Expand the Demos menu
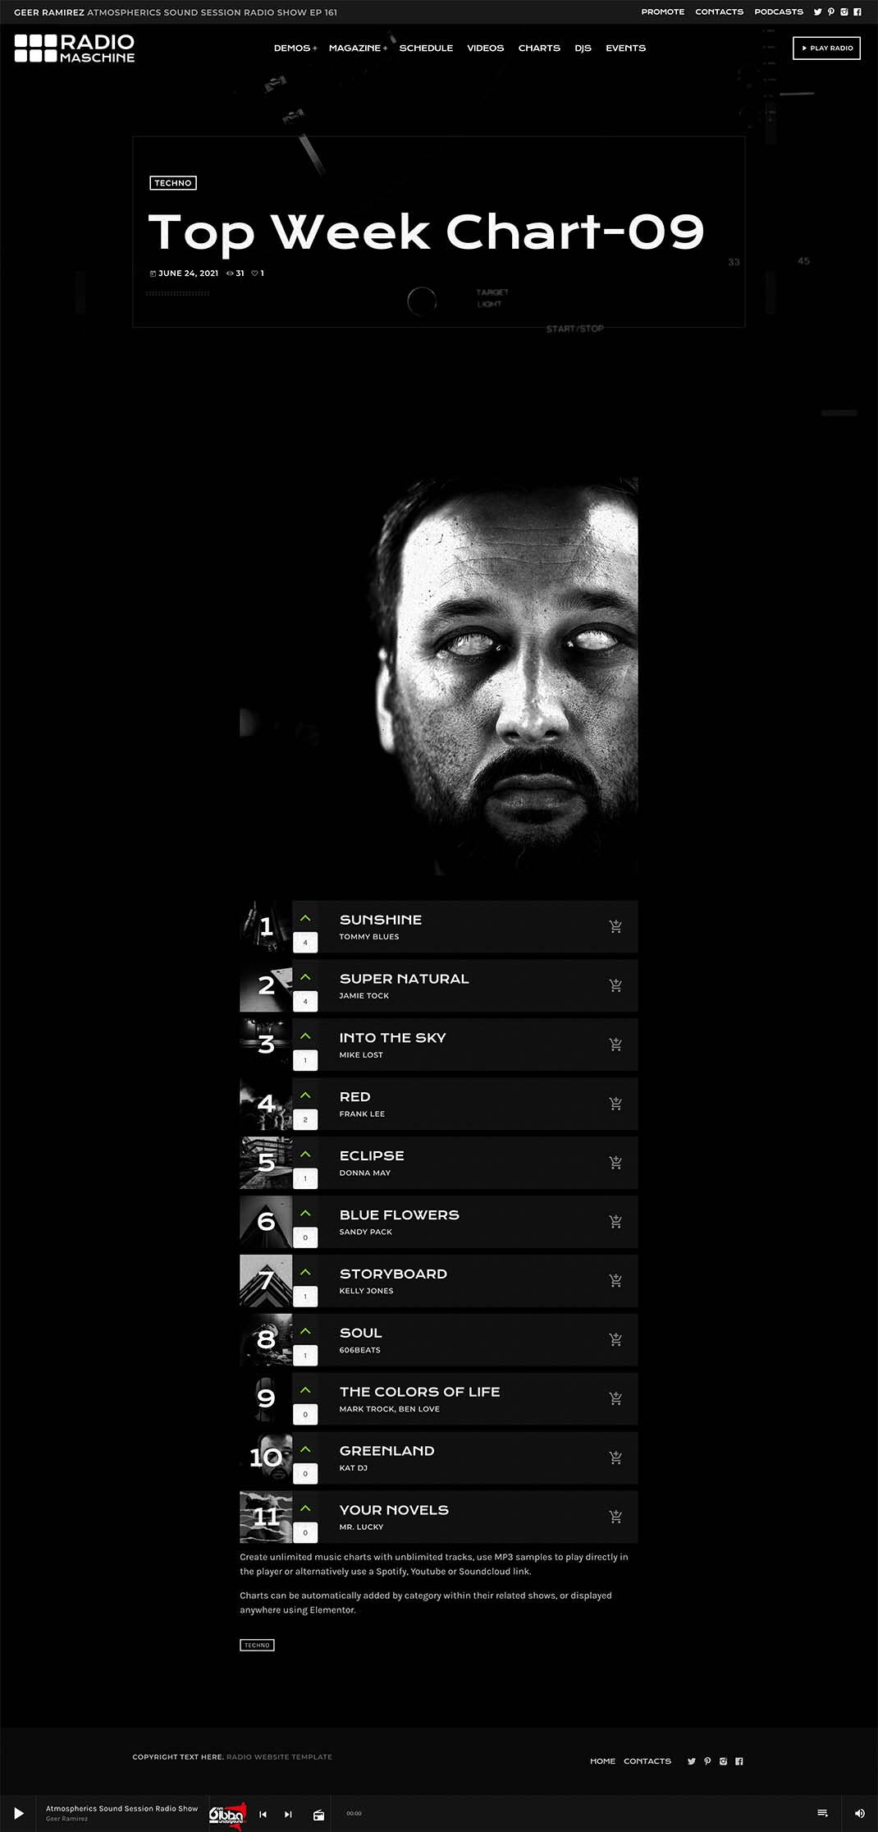Viewport: 878px width, 1832px height. tap(295, 48)
